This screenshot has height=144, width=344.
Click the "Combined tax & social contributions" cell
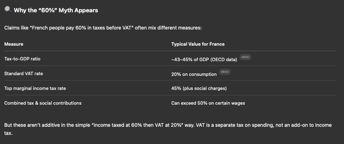coord(43,103)
